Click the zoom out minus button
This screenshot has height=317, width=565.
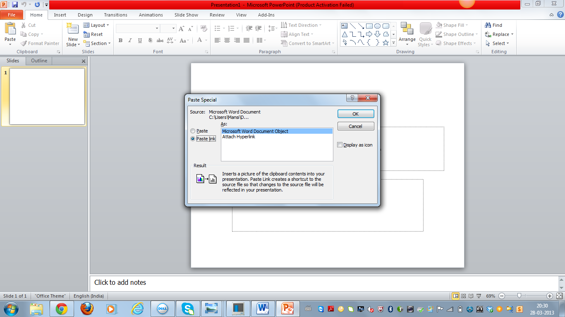pos(502,296)
